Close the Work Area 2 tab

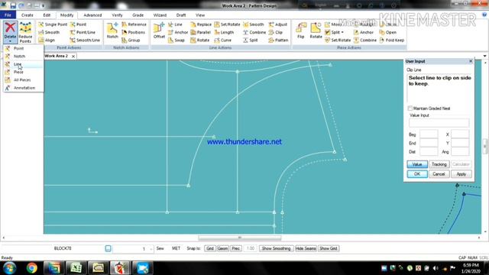(x=73, y=56)
